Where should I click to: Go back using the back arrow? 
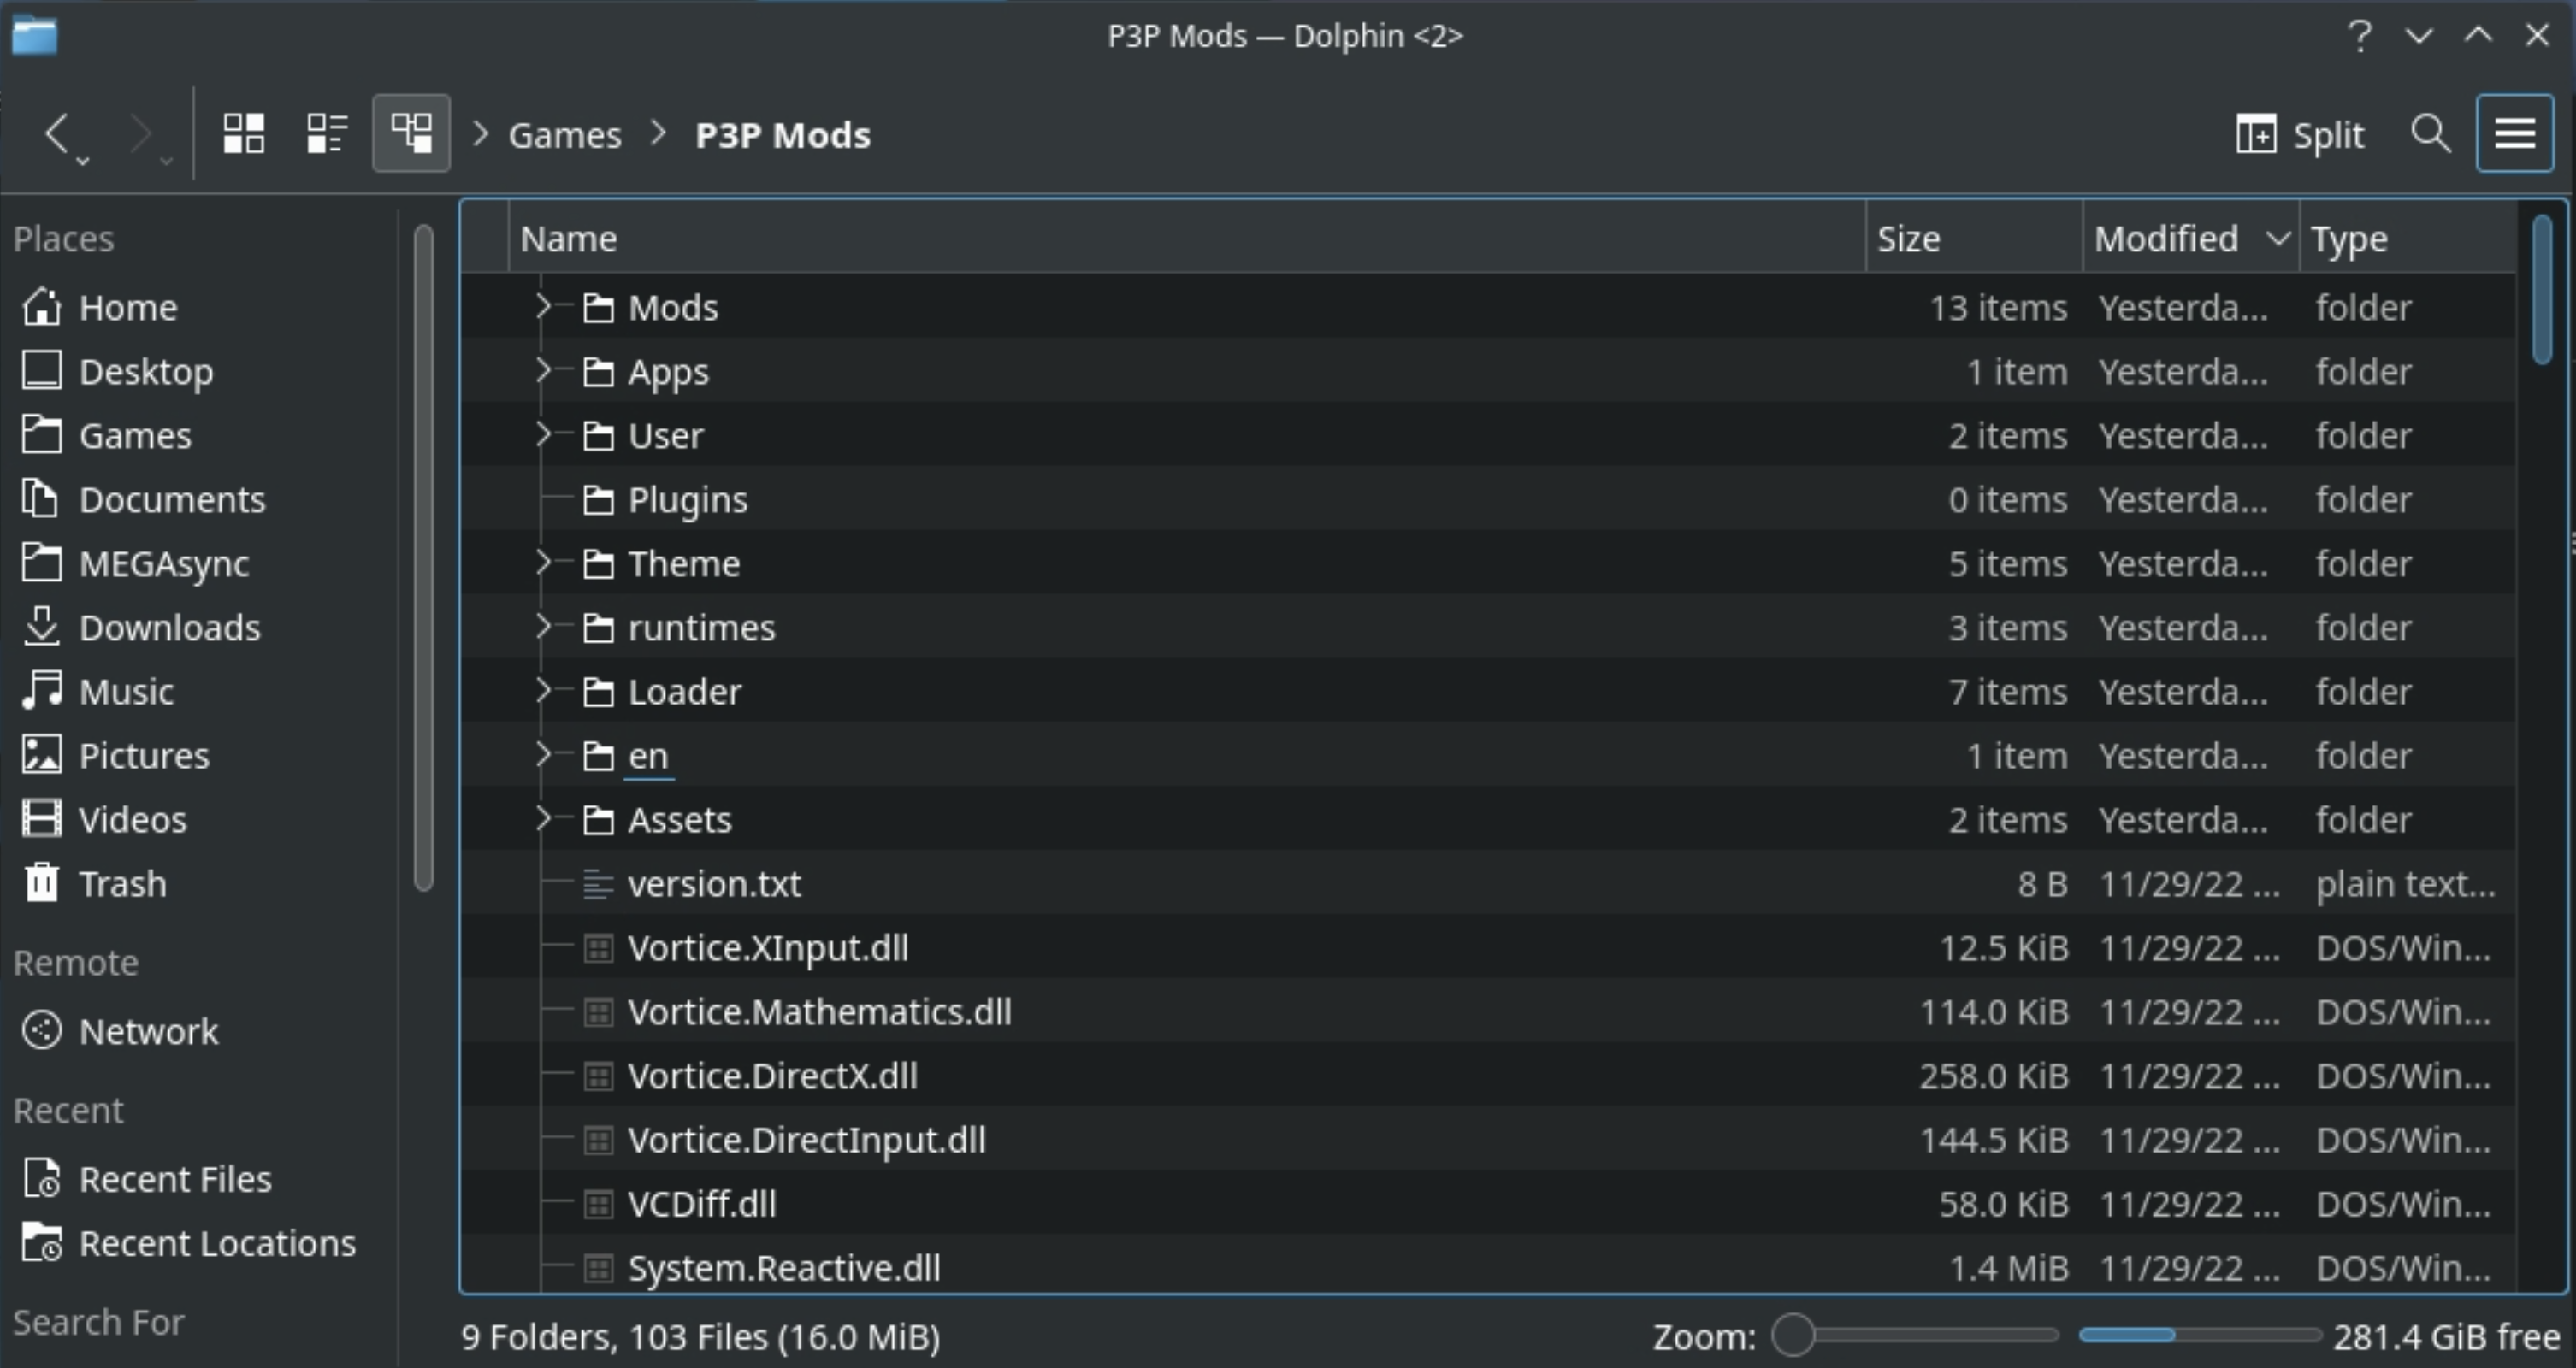tap(57, 133)
